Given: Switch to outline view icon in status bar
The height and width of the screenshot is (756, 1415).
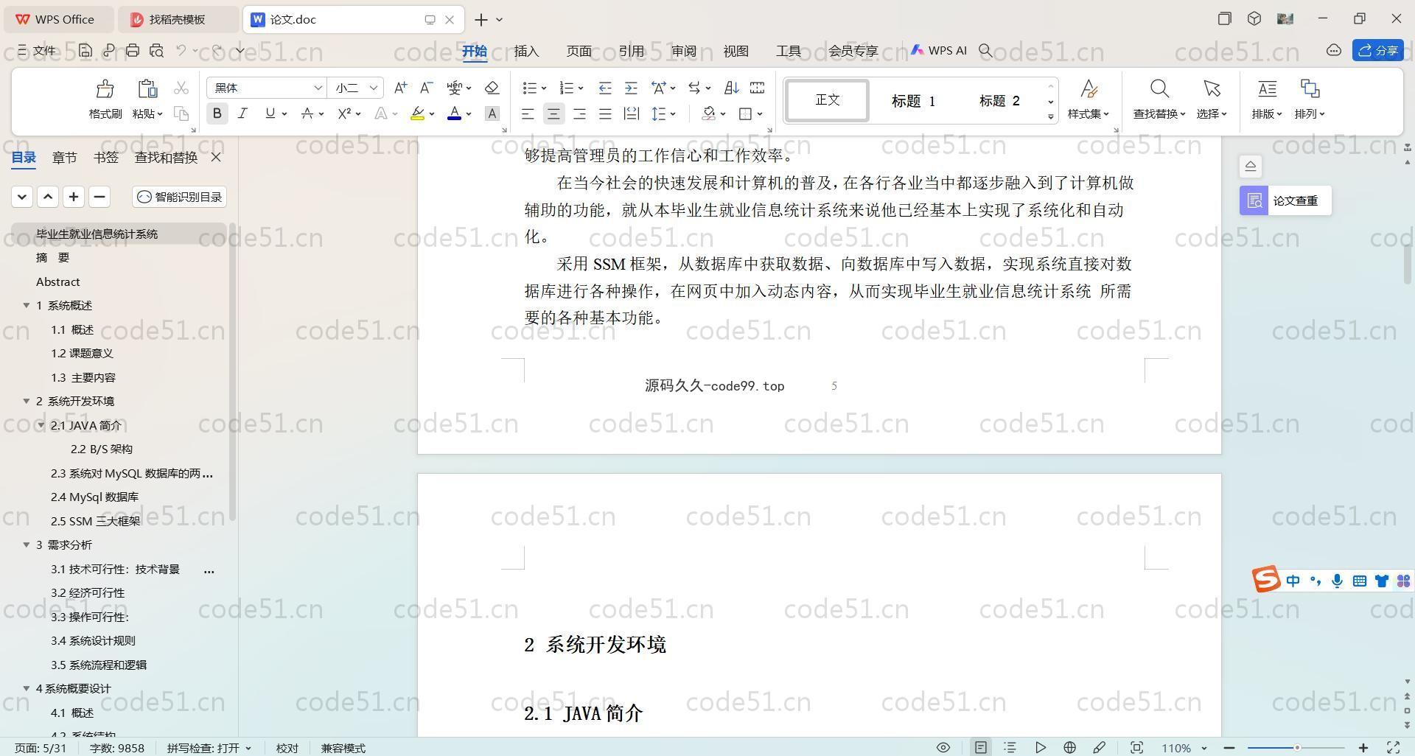Looking at the screenshot, I should point(1010,747).
